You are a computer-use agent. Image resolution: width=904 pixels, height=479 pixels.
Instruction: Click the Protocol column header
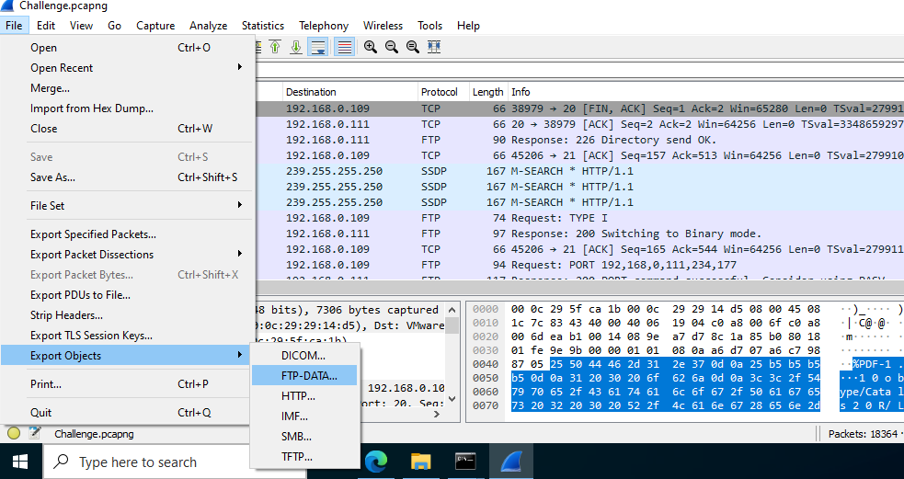click(x=442, y=92)
